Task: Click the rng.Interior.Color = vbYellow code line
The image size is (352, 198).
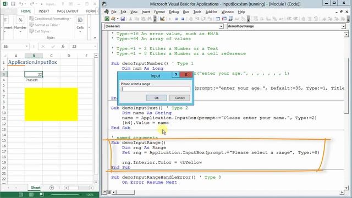Action: [162, 162]
